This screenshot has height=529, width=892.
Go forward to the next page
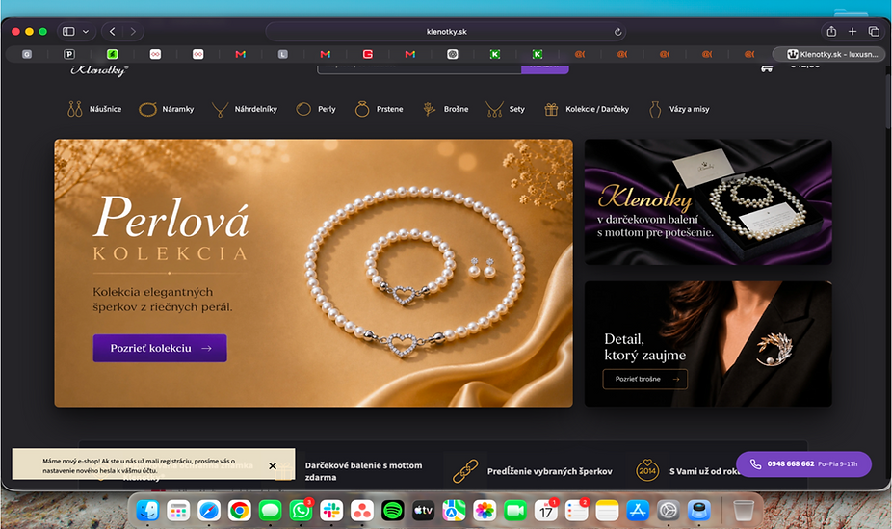coord(133,31)
